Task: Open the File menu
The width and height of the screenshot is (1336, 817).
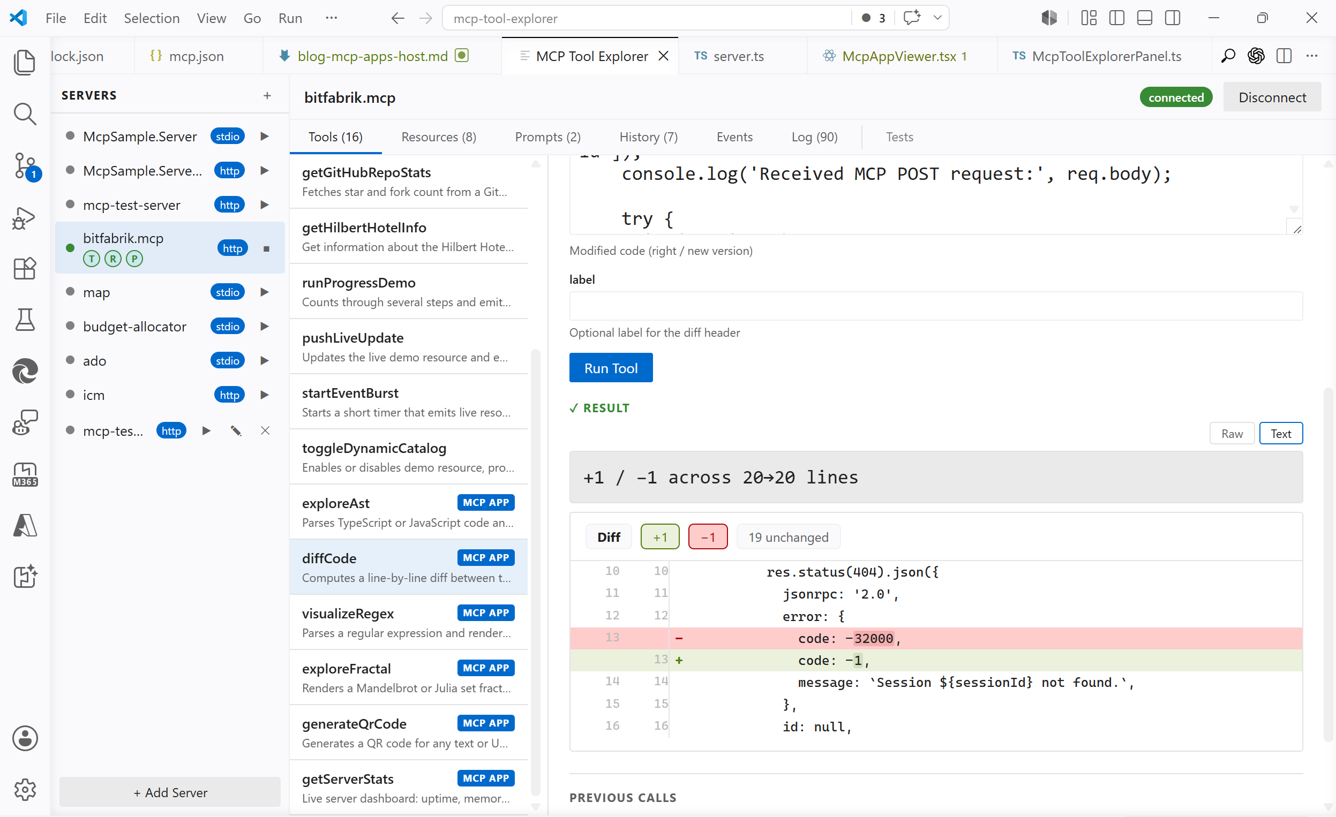Action: click(55, 18)
